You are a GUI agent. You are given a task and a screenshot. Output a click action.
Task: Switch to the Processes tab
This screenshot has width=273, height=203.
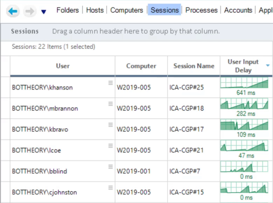201,10
